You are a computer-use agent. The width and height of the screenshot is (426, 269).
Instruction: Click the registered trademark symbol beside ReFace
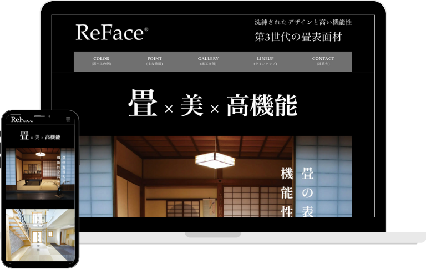point(146,29)
